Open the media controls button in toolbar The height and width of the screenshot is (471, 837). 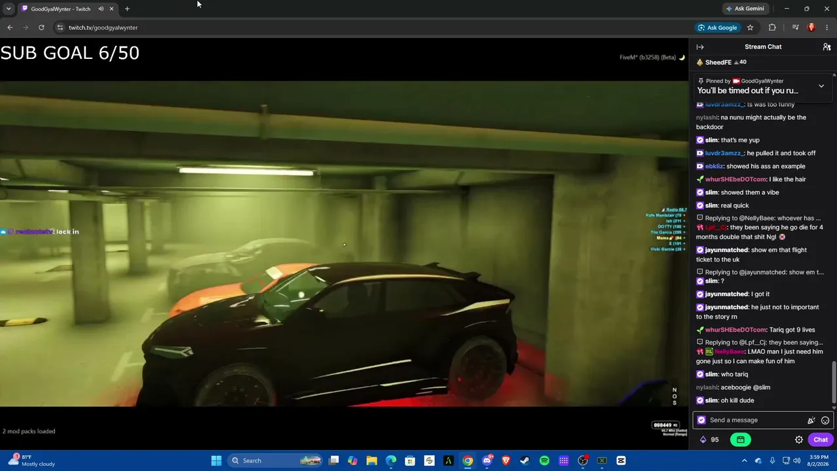[x=795, y=27]
